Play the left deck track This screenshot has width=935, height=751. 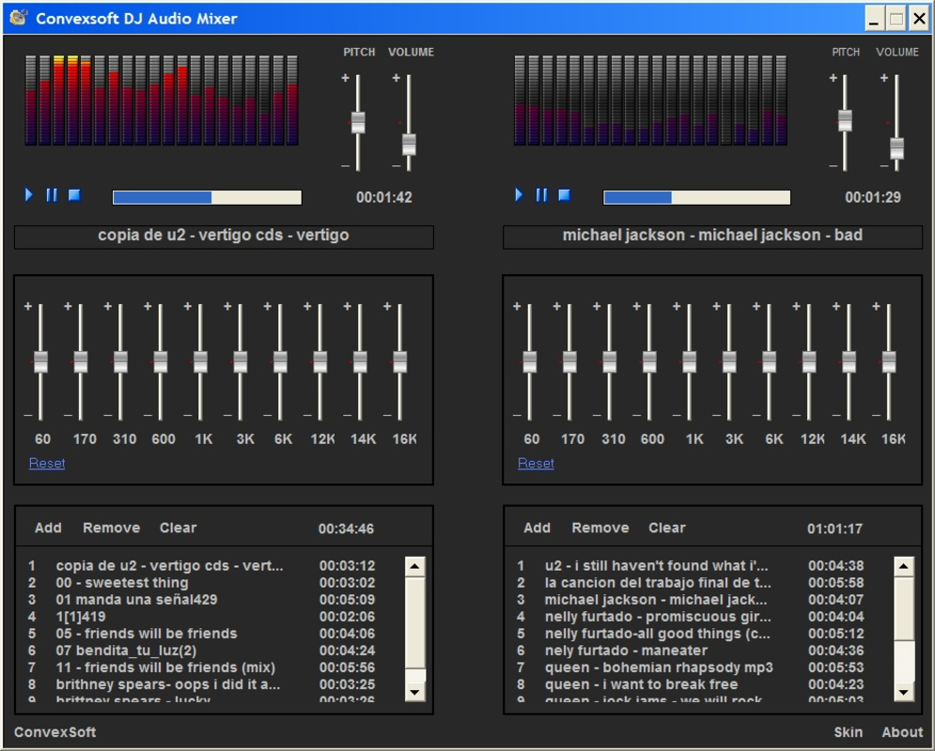click(x=28, y=194)
